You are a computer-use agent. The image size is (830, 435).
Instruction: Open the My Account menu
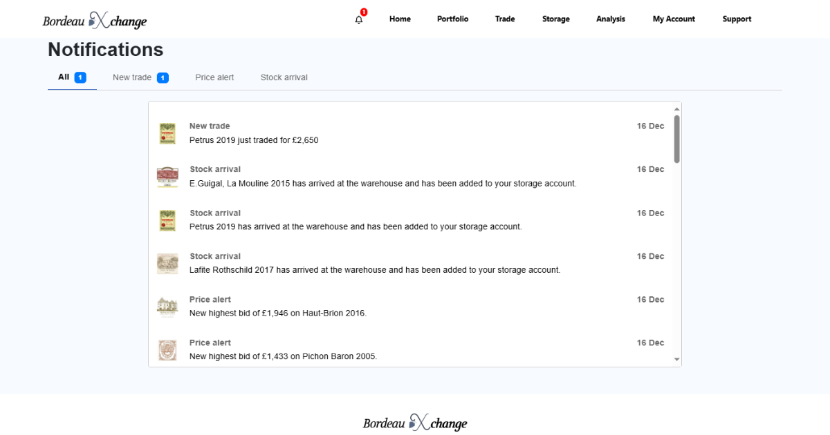pyautogui.click(x=674, y=19)
